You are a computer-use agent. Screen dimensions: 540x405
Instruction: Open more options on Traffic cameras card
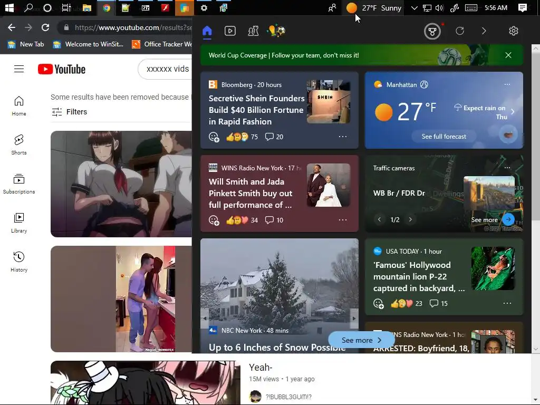507,168
